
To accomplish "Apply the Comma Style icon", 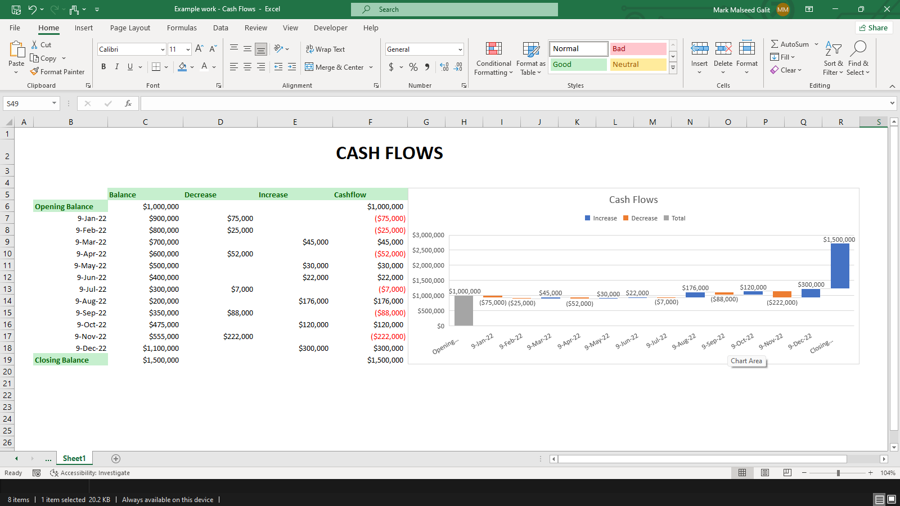I will pyautogui.click(x=427, y=67).
